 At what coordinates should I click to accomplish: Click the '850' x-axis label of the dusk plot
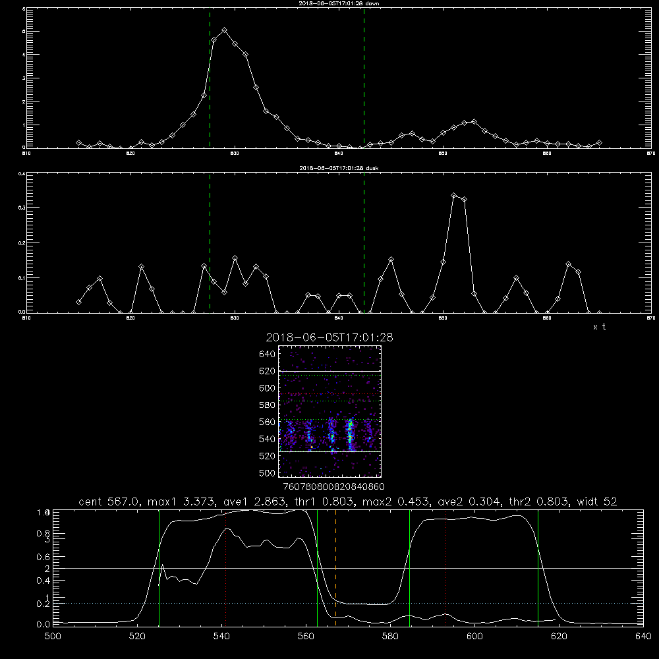(x=443, y=318)
